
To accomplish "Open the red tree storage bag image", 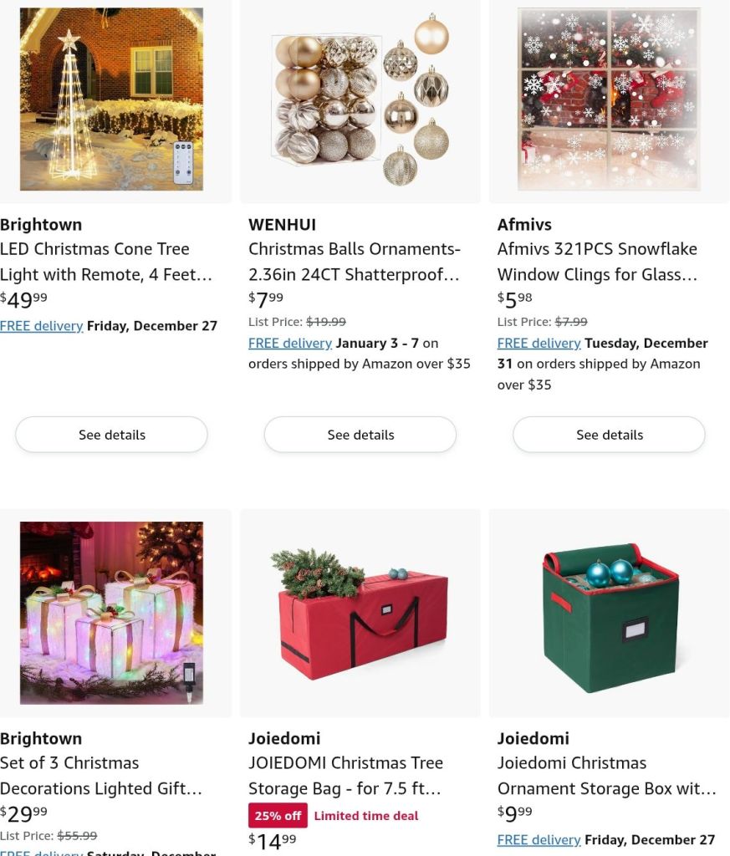I will 360,613.
